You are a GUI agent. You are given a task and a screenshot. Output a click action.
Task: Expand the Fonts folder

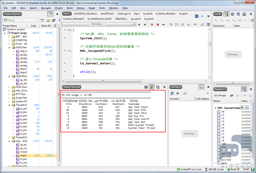point(9,44)
